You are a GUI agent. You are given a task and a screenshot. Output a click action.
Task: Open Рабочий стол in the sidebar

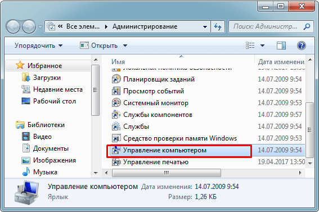55,101
